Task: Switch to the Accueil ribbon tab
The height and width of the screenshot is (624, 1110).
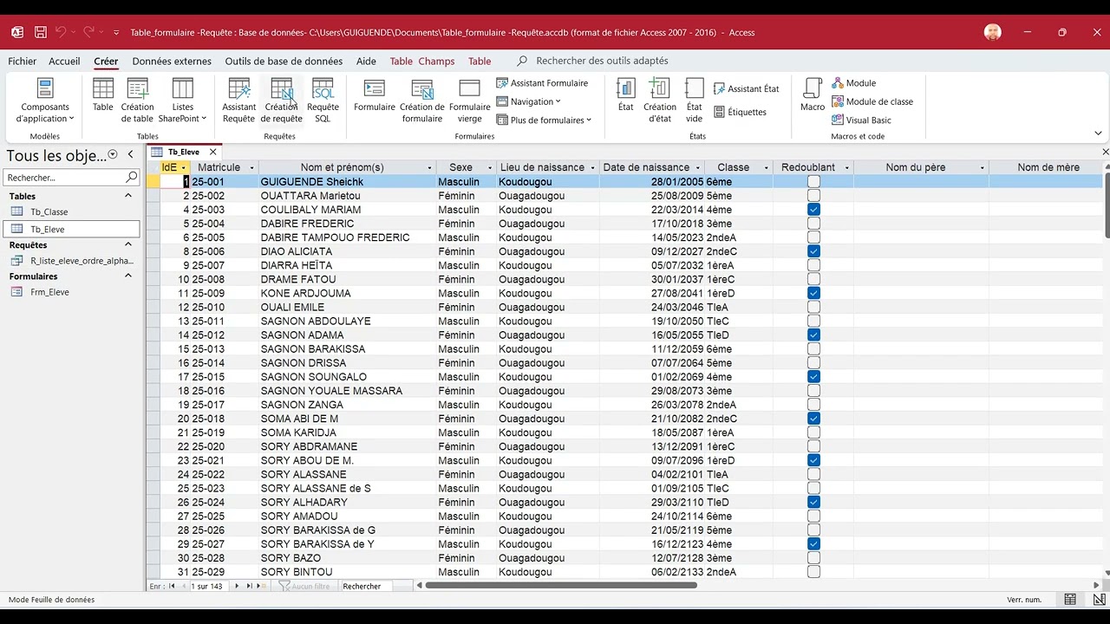Action: pyautogui.click(x=64, y=62)
